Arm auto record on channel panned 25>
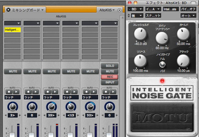The width and height of the screenshot is (199, 137). point(48,92)
